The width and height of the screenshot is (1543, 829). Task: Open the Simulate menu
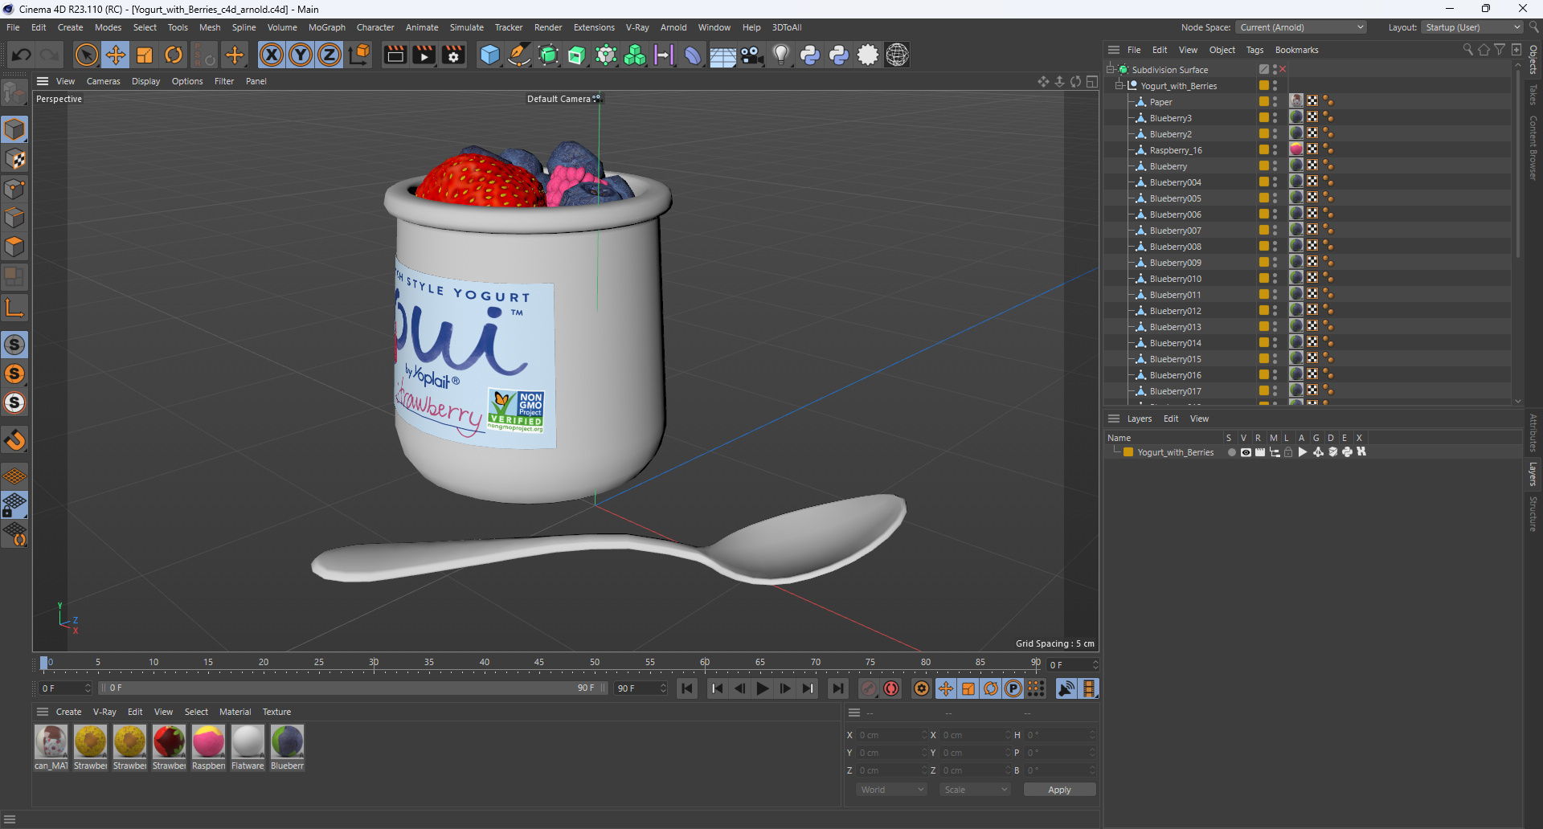pos(466,27)
